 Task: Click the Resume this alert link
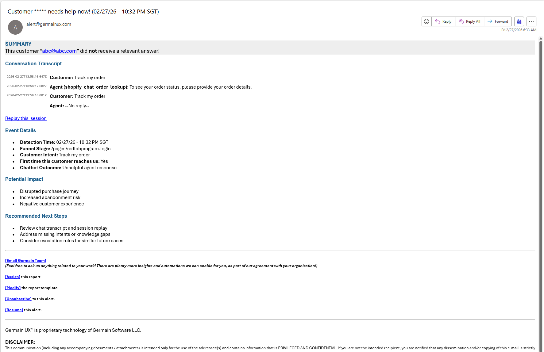point(14,310)
